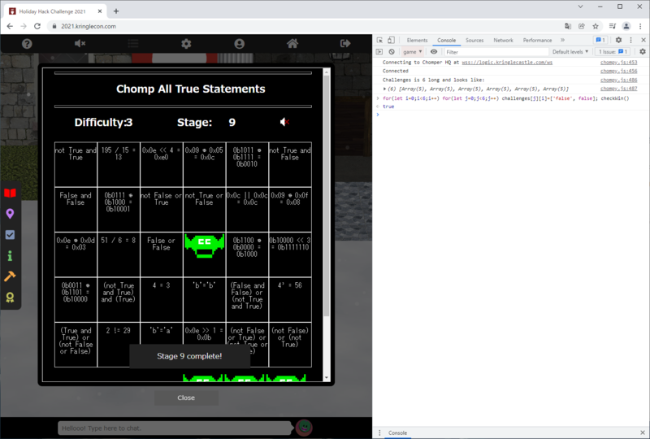The image size is (650, 439).
Task: Toggle the game top bar mute speaker
Action: (80, 44)
